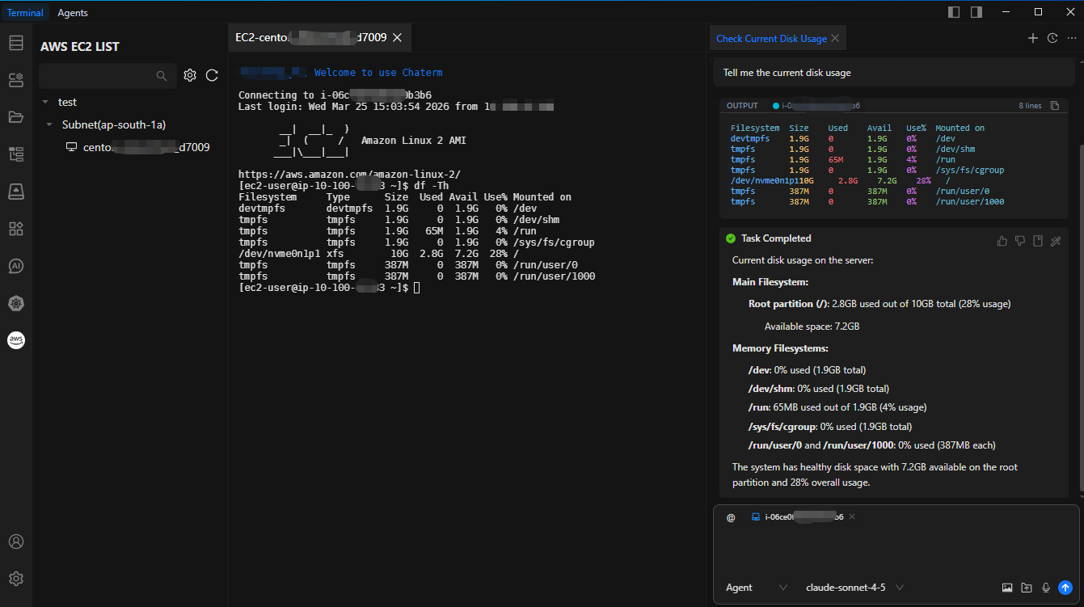Image resolution: width=1084 pixels, height=607 pixels.
Task: Click the 8 lines label
Action: coord(1030,106)
